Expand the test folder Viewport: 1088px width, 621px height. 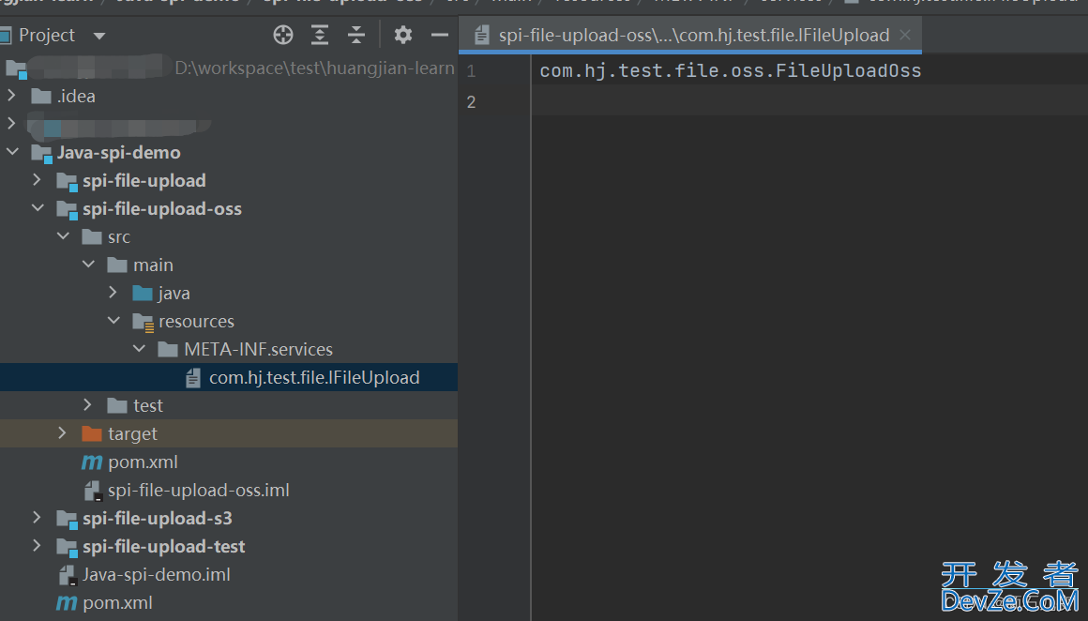point(87,405)
